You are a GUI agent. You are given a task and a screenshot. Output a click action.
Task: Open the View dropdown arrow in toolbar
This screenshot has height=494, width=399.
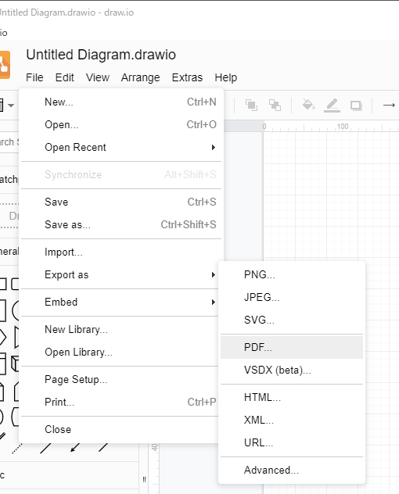tap(11, 106)
